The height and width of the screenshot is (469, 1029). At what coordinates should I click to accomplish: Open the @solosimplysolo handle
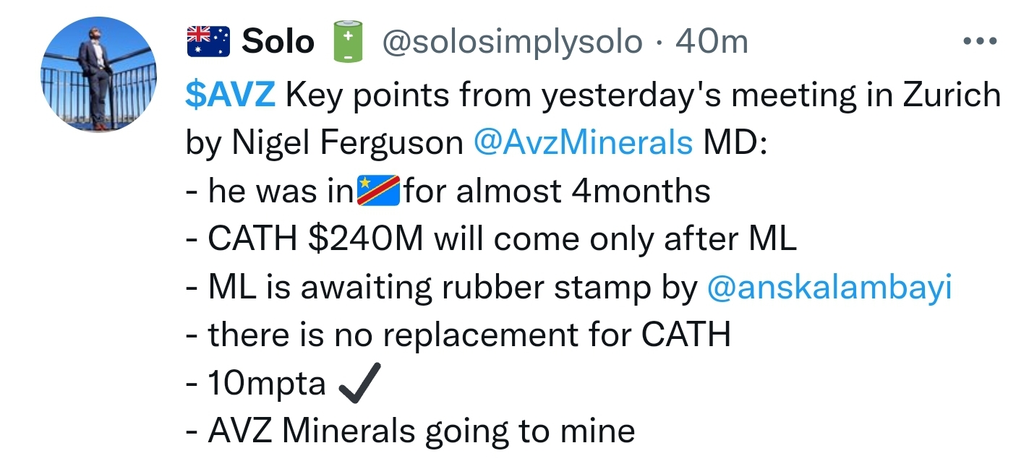(511, 42)
